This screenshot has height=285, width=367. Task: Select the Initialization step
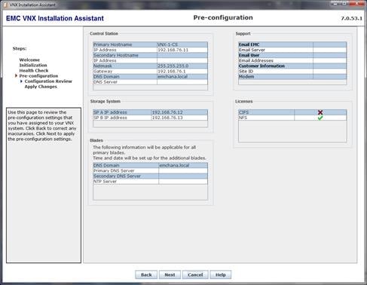pyautogui.click(x=33, y=65)
